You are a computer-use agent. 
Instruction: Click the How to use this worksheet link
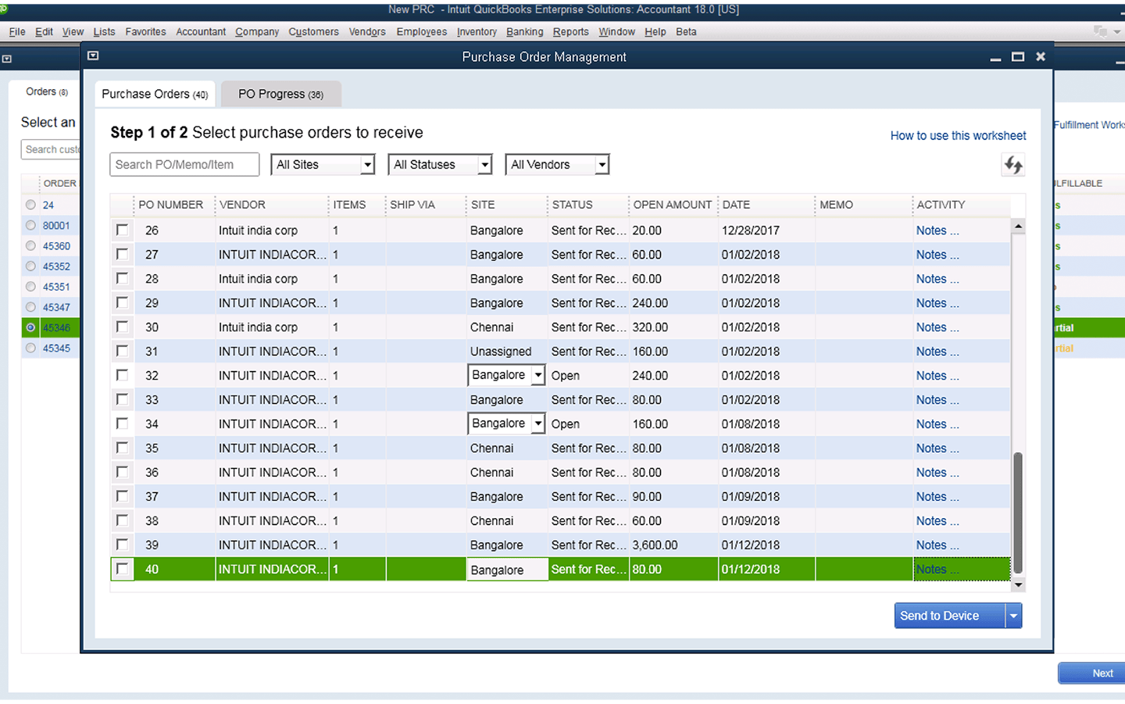(x=958, y=136)
